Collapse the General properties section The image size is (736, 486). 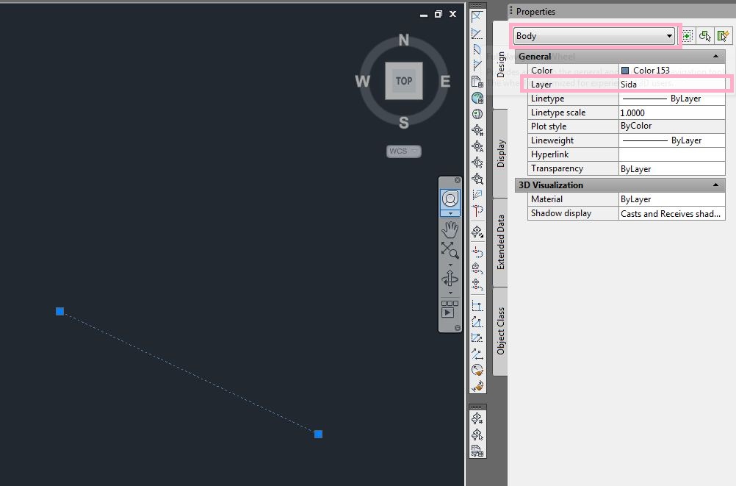tap(715, 56)
